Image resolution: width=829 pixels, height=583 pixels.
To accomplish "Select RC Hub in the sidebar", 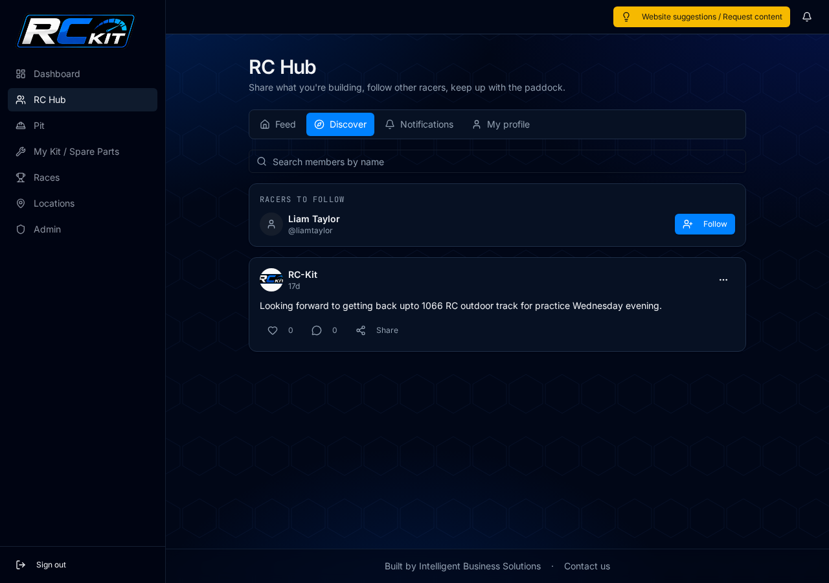I will click(x=82, y=100).
